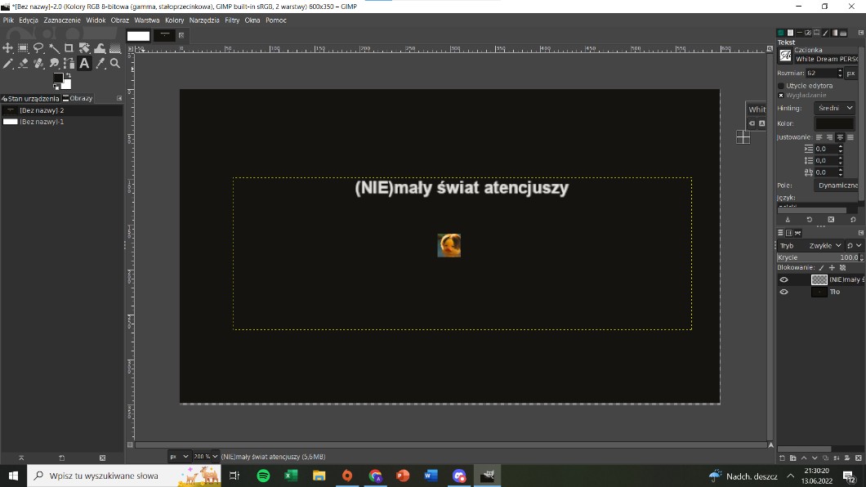This screenshot has height=487, width=866.
Task: Toggle visibility of the (NIE)mały text layer
Action: pos(784,279)
